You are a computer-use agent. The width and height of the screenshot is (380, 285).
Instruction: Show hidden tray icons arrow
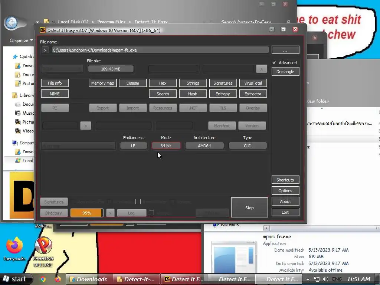[x=308, y=279]
